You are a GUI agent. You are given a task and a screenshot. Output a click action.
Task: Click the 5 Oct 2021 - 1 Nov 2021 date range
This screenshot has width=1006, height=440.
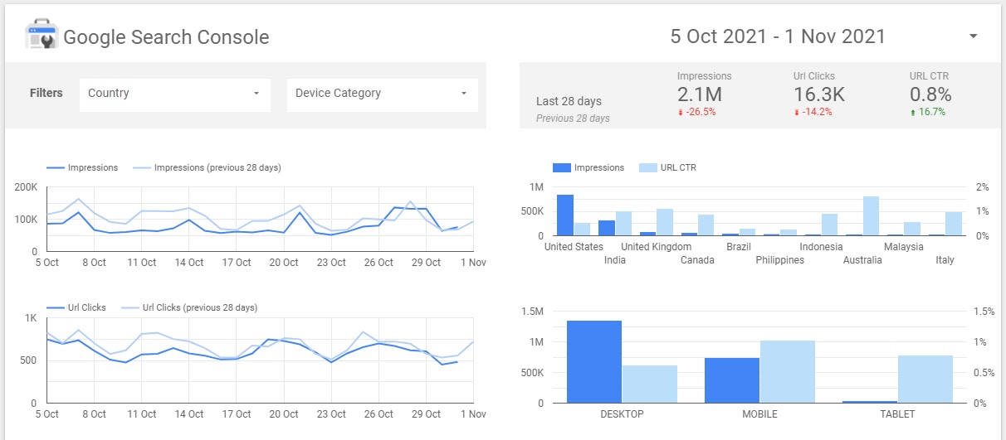pos(778,36)
